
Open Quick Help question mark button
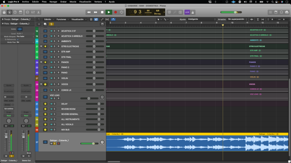[x=15, y=12]
